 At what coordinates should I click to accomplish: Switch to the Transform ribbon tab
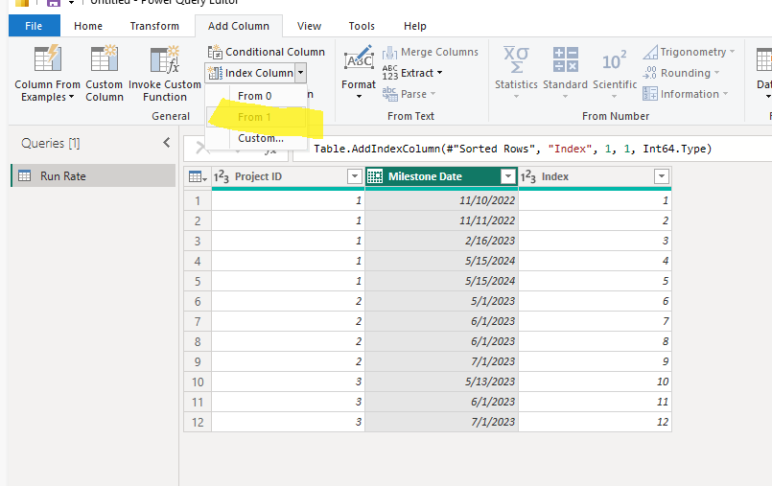[154, 26]
